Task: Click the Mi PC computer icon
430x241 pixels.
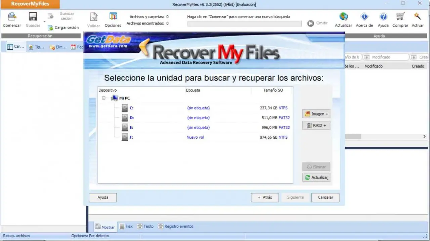Action: click(114, 98)
